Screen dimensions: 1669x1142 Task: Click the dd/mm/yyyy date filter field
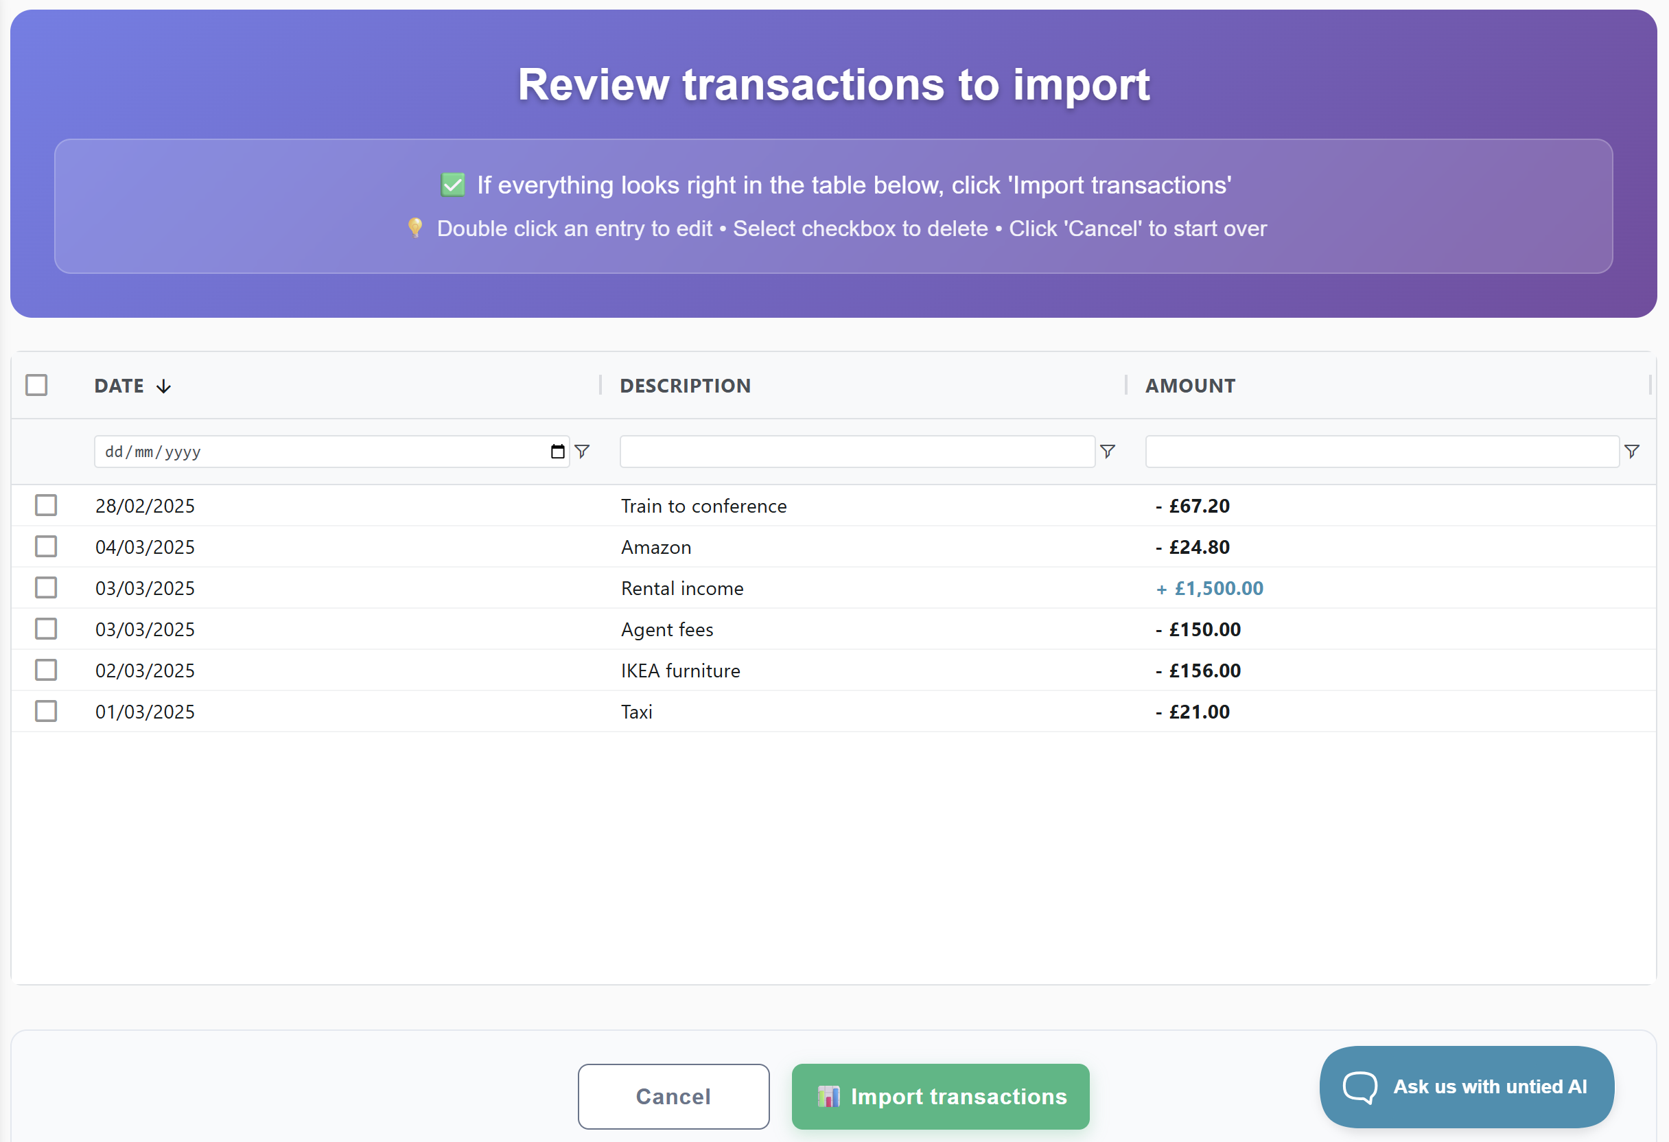click(x=316, y=451)
